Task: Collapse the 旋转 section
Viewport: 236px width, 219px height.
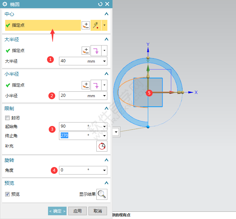Action: (x=106, y=160)
